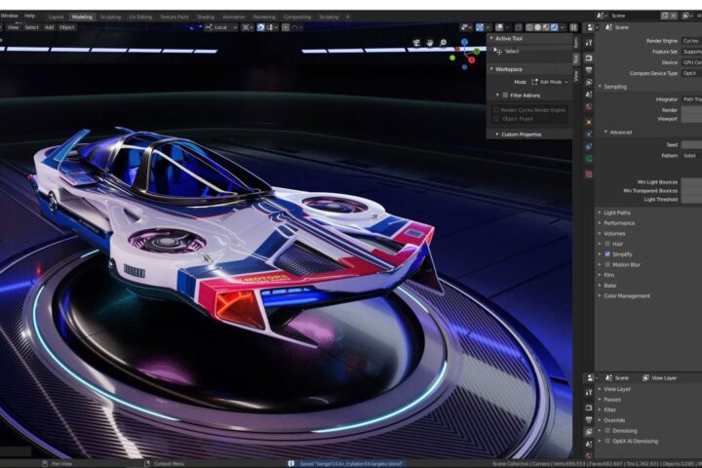Toggle the Show Gizmo button
This screenshot has height=468, width=702.
(x=480, y=27)
